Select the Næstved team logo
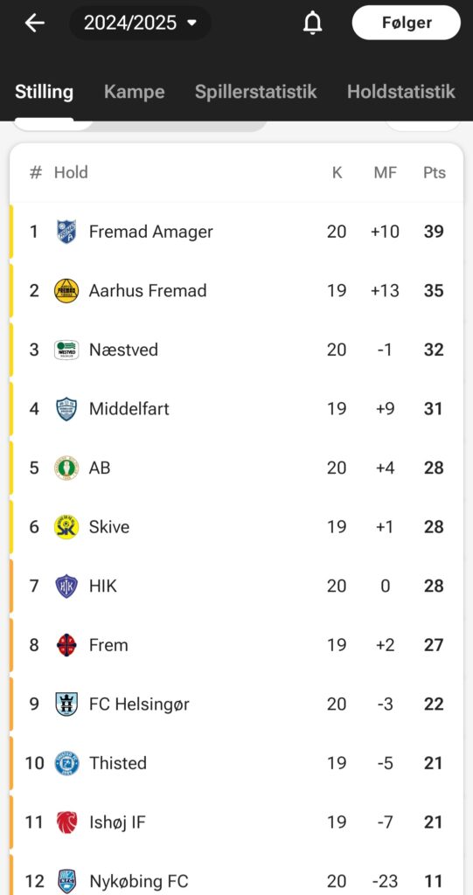Viewport: 473px width, 895px height. pos(66,350)
